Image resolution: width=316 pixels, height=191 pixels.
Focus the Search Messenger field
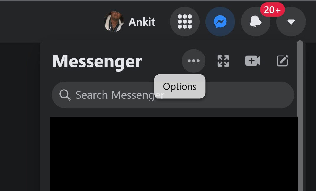pos(173,95)
